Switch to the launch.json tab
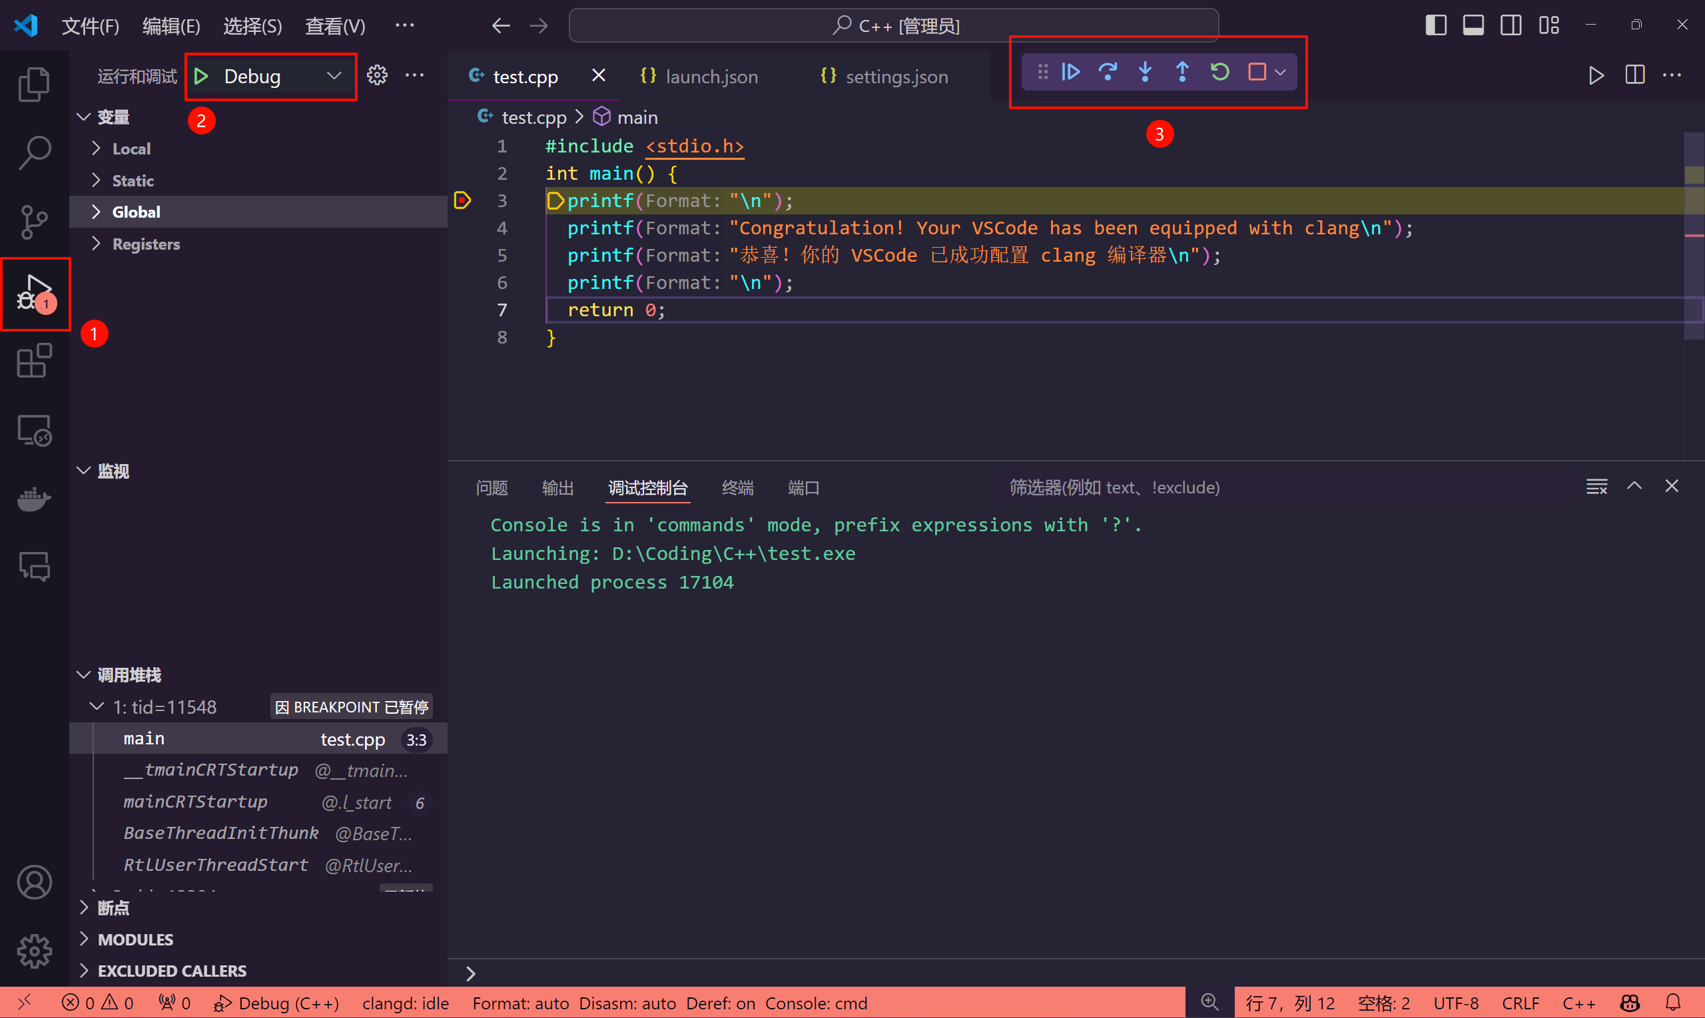 699,76
